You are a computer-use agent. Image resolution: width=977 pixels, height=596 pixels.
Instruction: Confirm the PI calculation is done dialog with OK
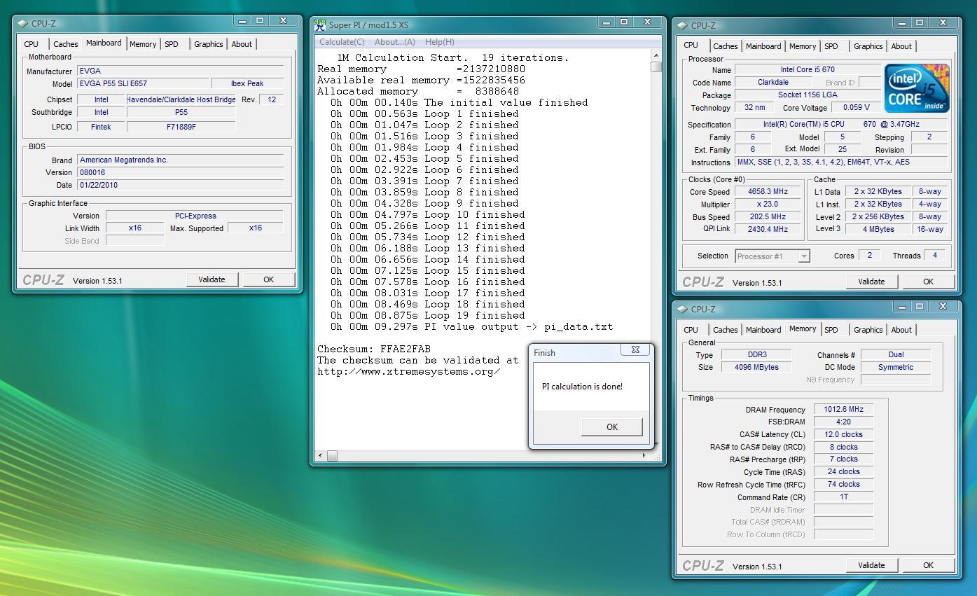pyautogui.click(x=612, y=427)
